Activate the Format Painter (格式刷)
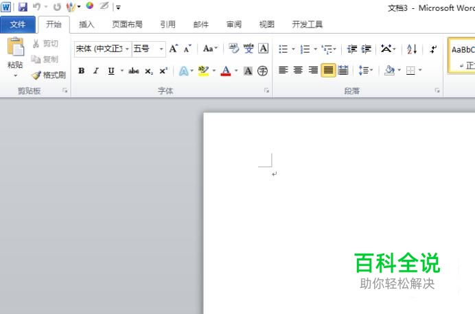Screen dimensions: 475x314 pyautogui.click(x=49, y=75)
